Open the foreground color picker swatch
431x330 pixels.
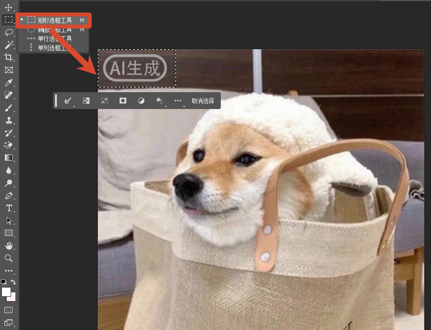(6, 292)
